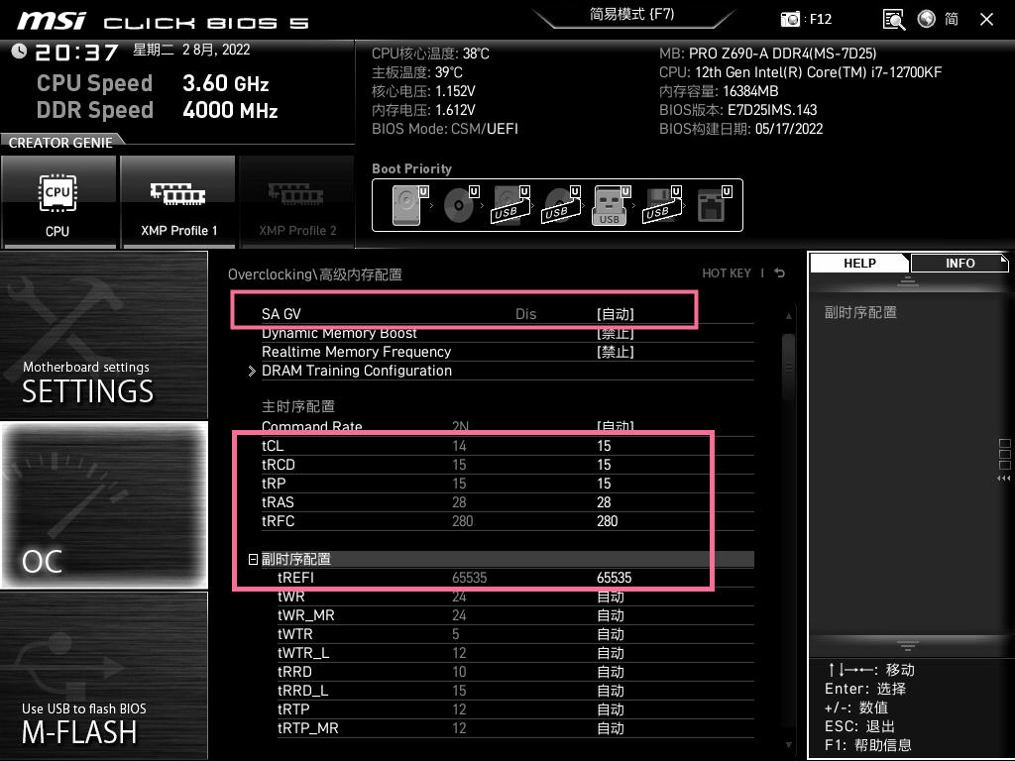Image resolution: width=1015 pixels, height=761 pixels.
Task: Toggle Realtime Memory Frequency setting
Action: click(615, 352)
